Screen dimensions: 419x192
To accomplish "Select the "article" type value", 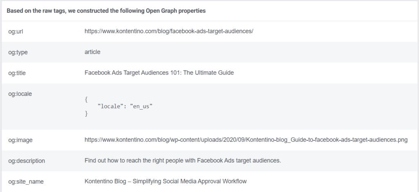I will click(92, 52).
